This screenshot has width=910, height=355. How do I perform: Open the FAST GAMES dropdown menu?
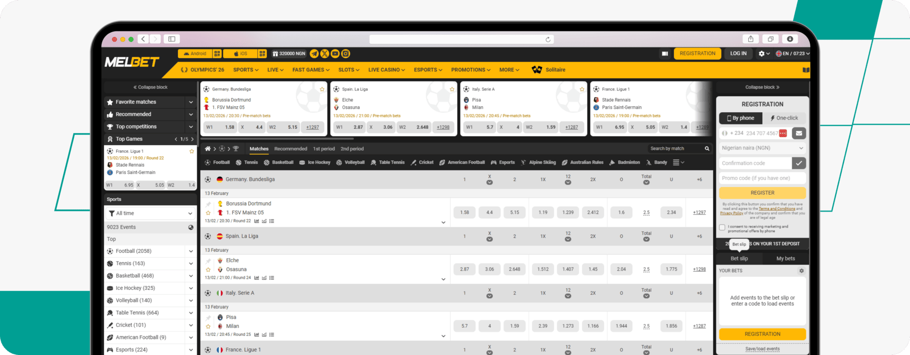coord(311,70)
